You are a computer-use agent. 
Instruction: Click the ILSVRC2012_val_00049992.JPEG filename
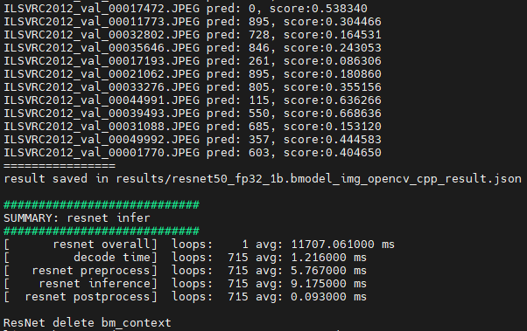(x=102, y=140)
